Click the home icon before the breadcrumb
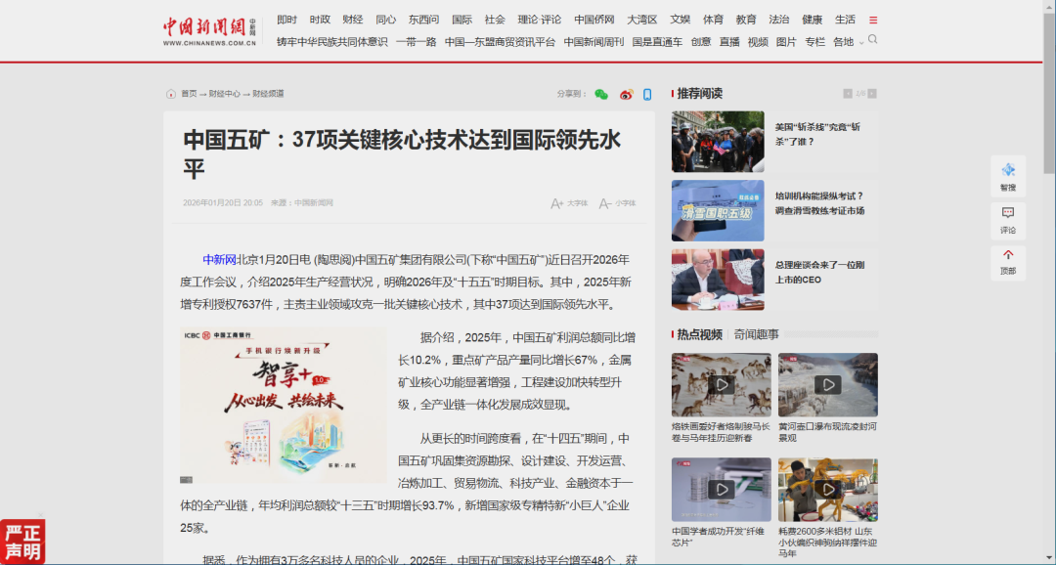Viewport: 1056px width, 565px height. (170, 93)
